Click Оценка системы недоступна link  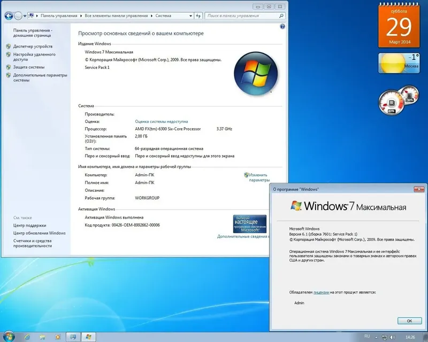click(162, 121)
